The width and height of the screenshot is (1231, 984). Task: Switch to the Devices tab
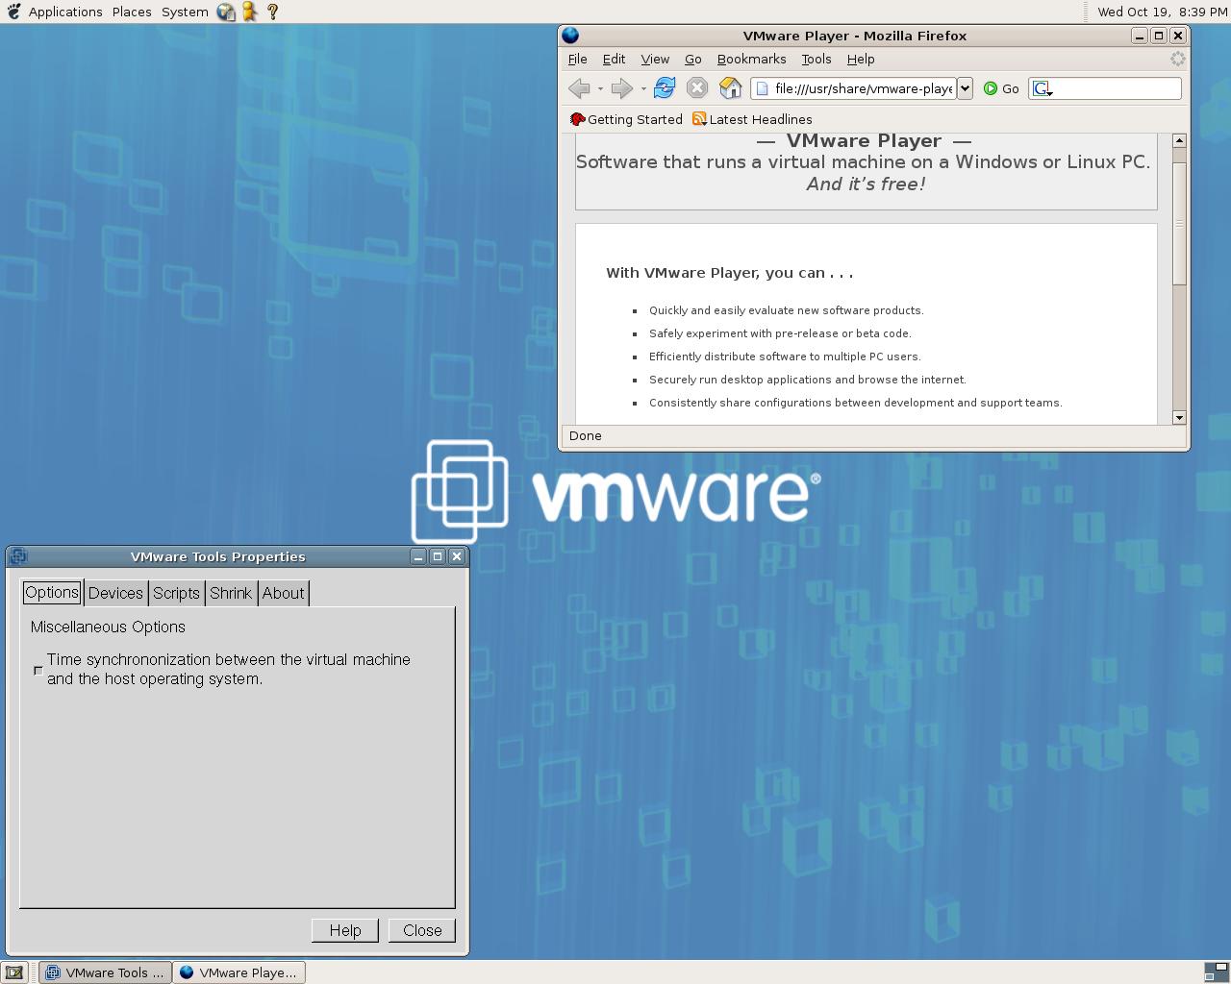pyautogui.click(x=115, y=594)
